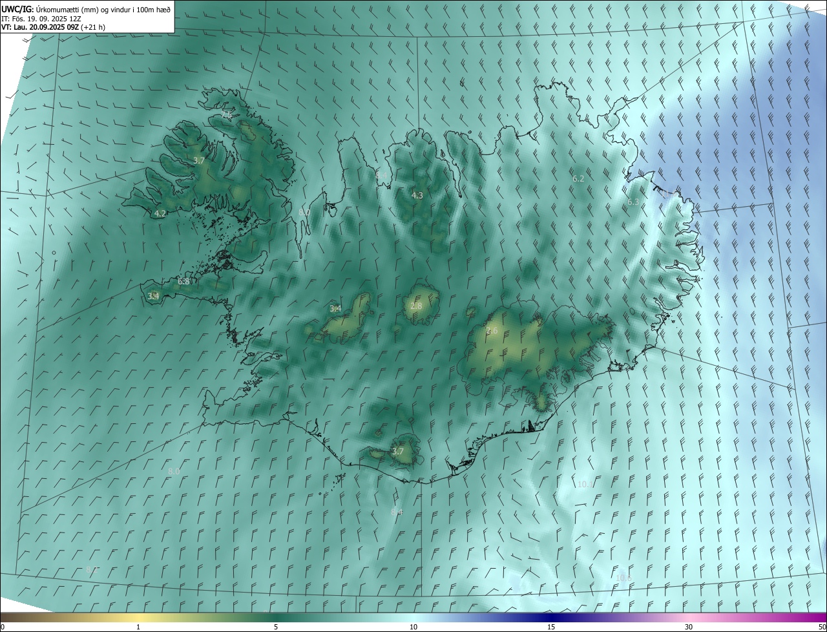Viewport: 827px width, 632px height.
Task: Click the 1 tick on the color scale
Action: [138, 627]
